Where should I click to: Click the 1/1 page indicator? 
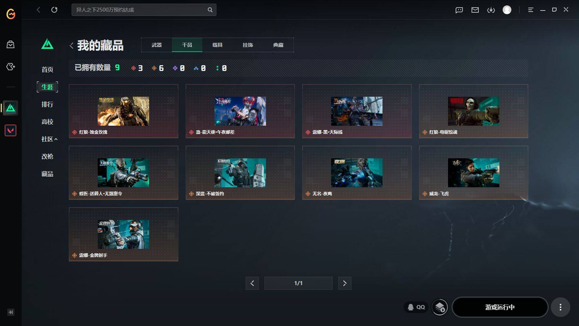299,283
